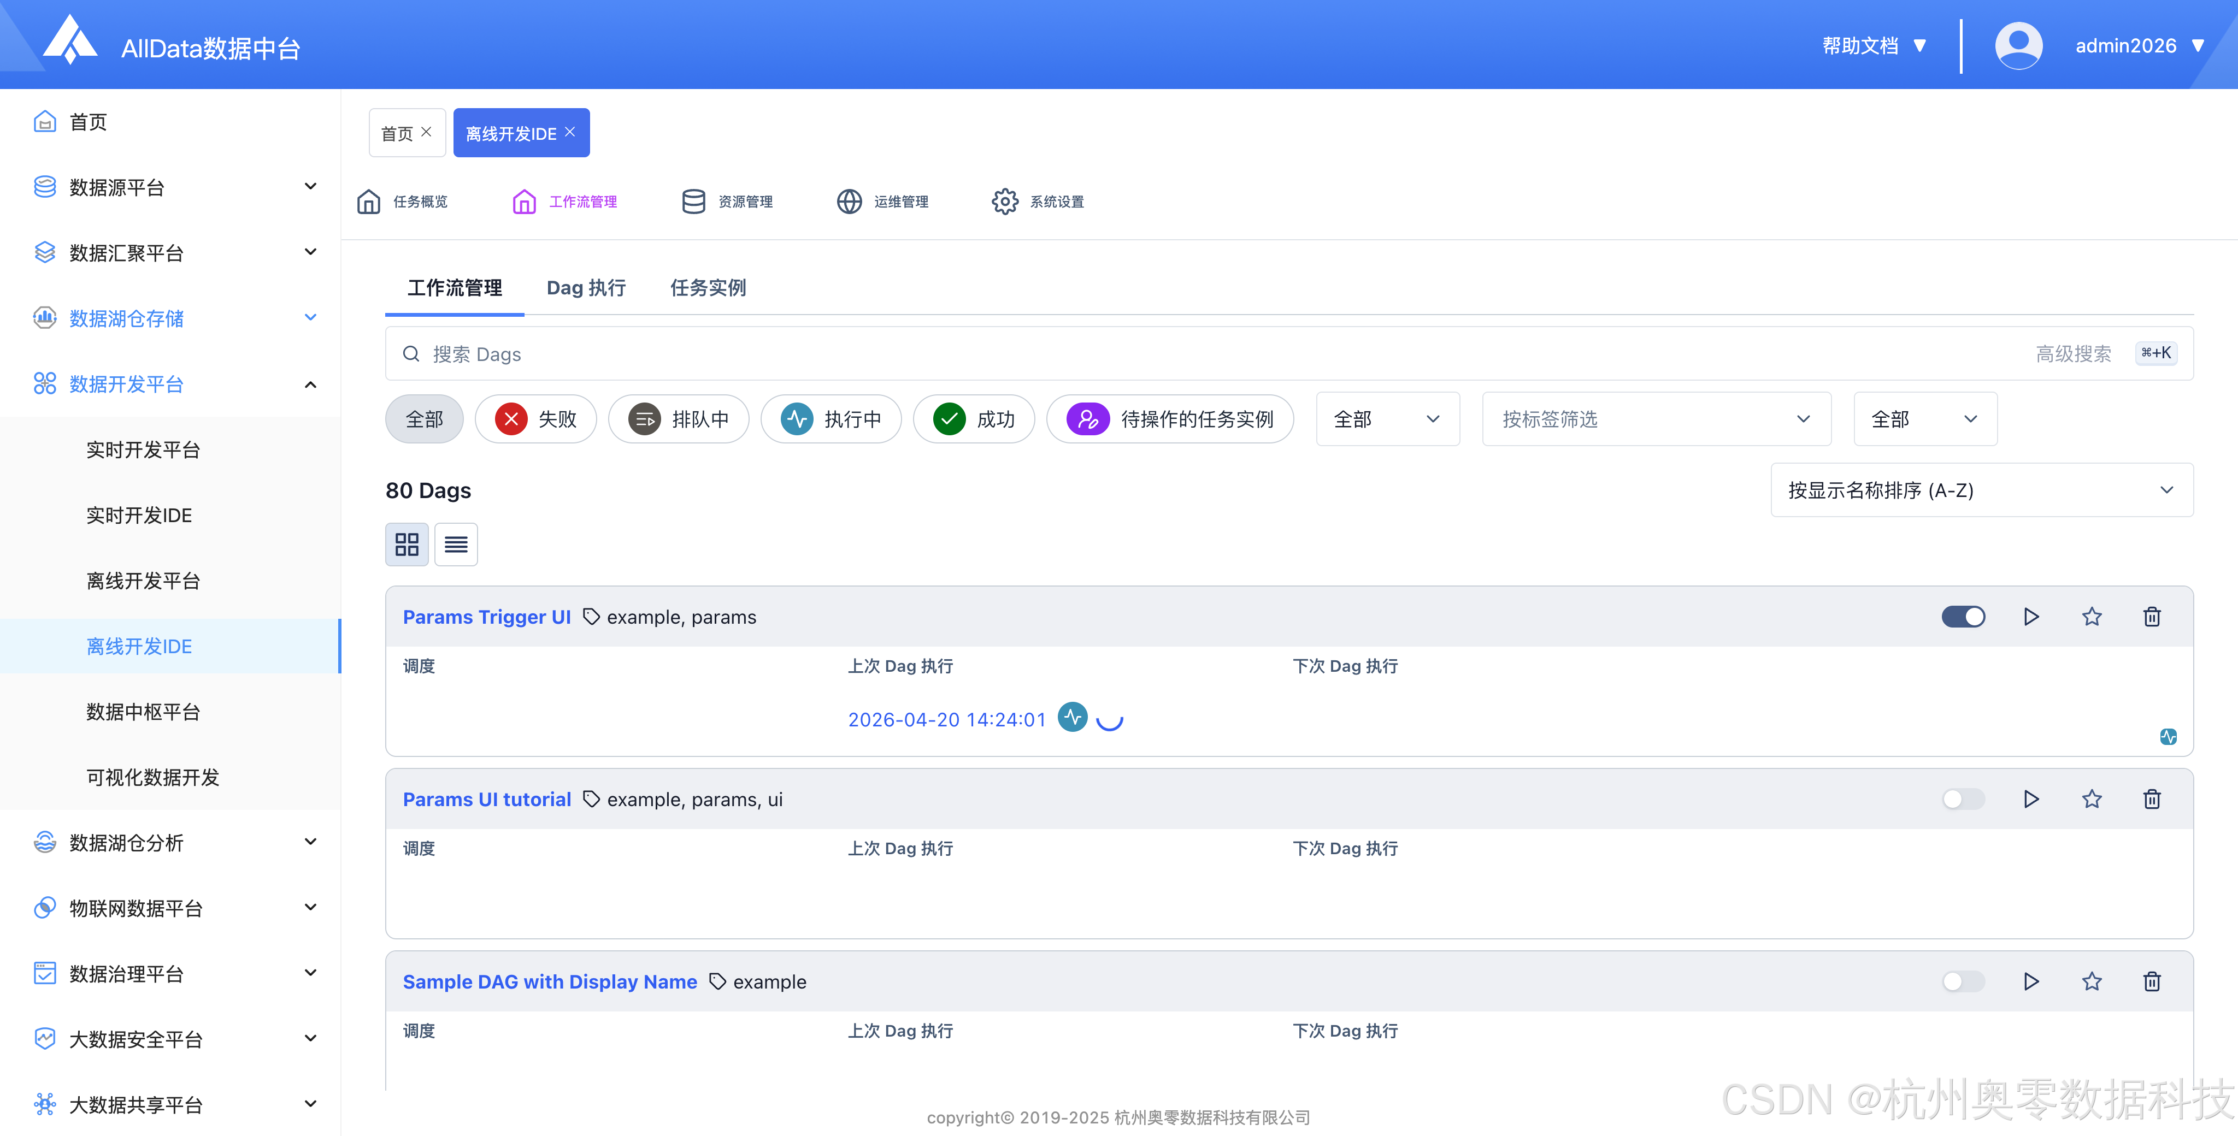
Task: Open the system settings gear
Action: [1005, 202]
